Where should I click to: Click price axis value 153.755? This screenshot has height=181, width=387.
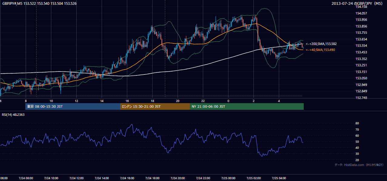coord(361,33)
